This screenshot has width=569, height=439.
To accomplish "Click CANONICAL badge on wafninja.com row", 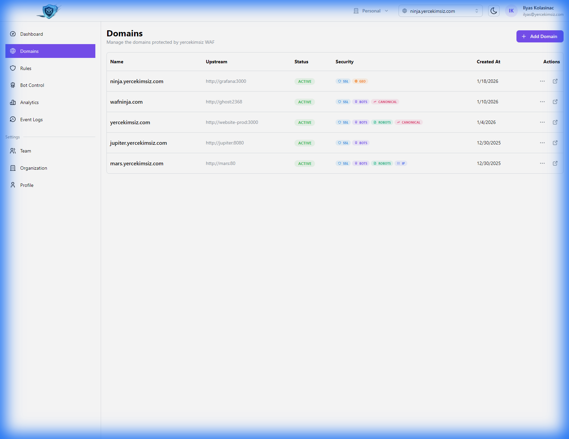I will pyautogui.click(x=385, y=102).
